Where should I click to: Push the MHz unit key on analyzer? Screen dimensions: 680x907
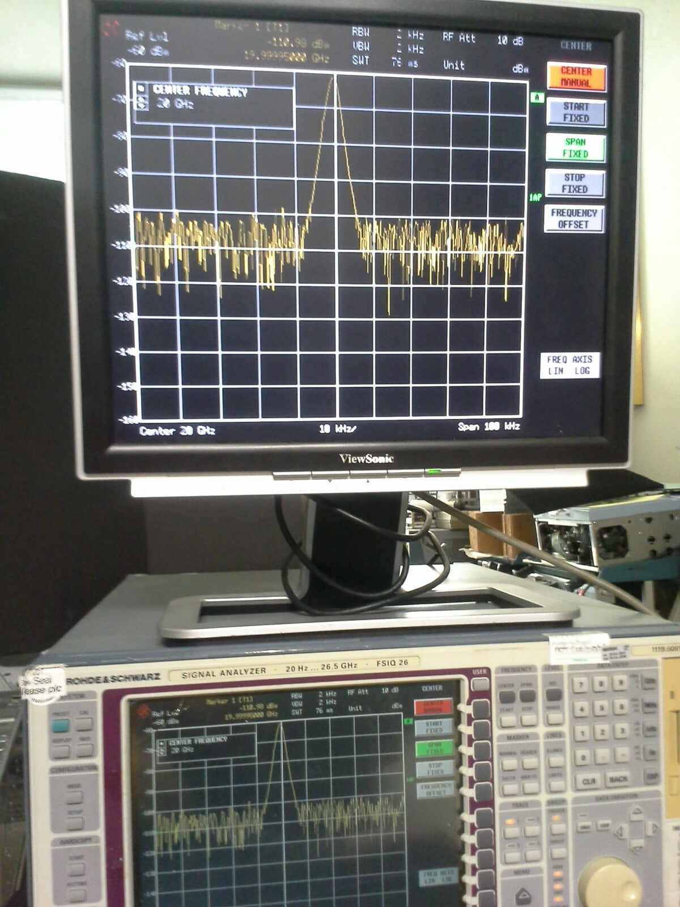point(650,706)
